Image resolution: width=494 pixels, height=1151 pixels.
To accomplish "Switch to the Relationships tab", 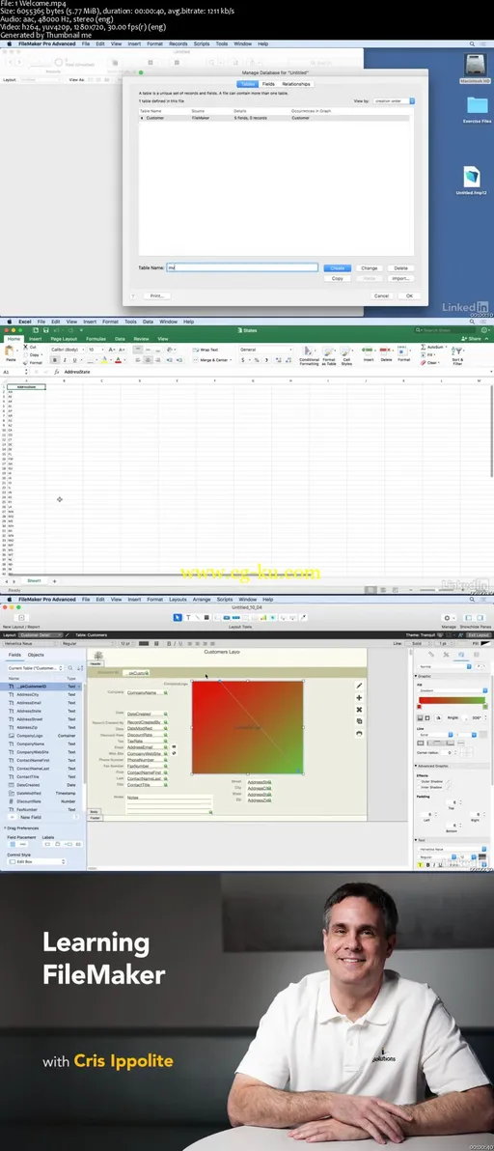I will [296, 84].
